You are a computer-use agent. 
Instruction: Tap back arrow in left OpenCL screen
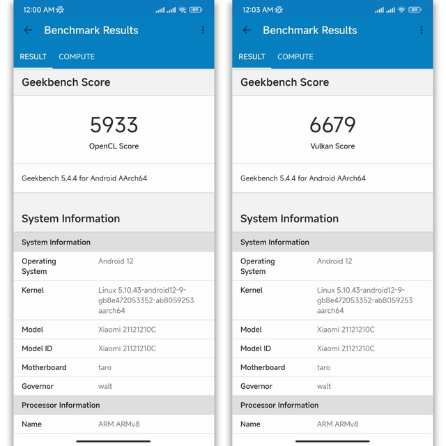tap(28, 30)
